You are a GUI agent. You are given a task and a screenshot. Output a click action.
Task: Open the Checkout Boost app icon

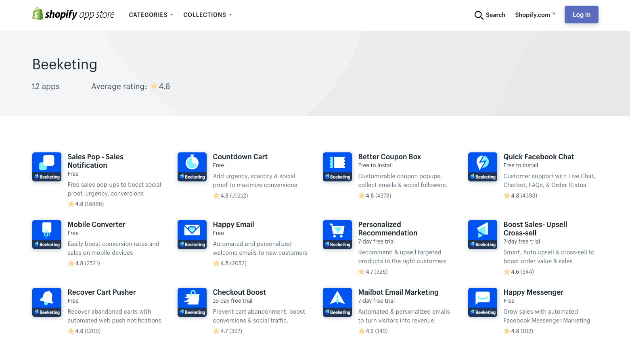[x=192, y=302]
